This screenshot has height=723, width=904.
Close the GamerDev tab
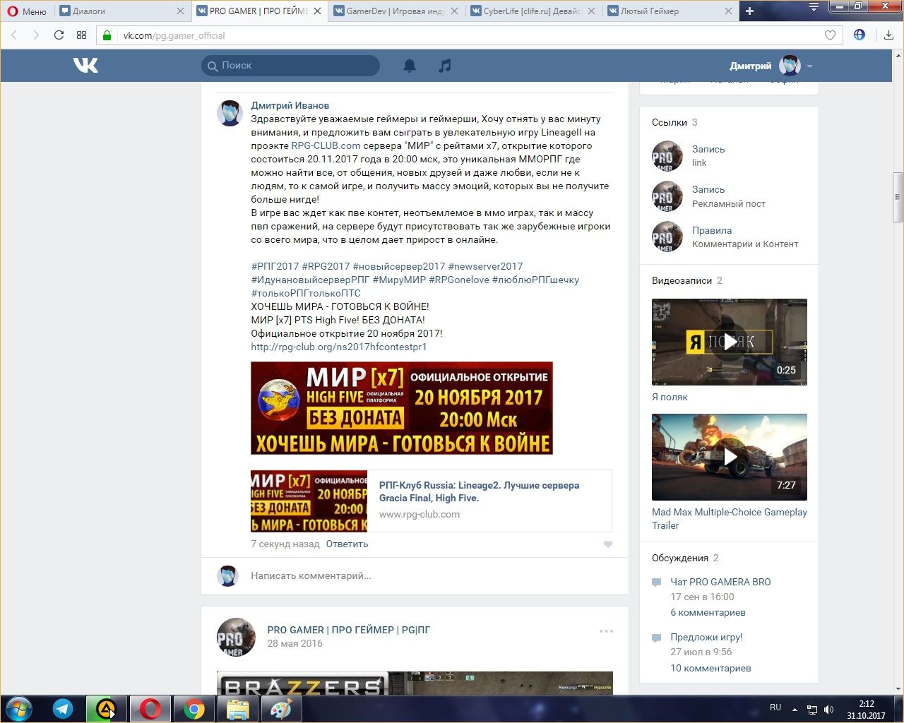pos(454,11)
